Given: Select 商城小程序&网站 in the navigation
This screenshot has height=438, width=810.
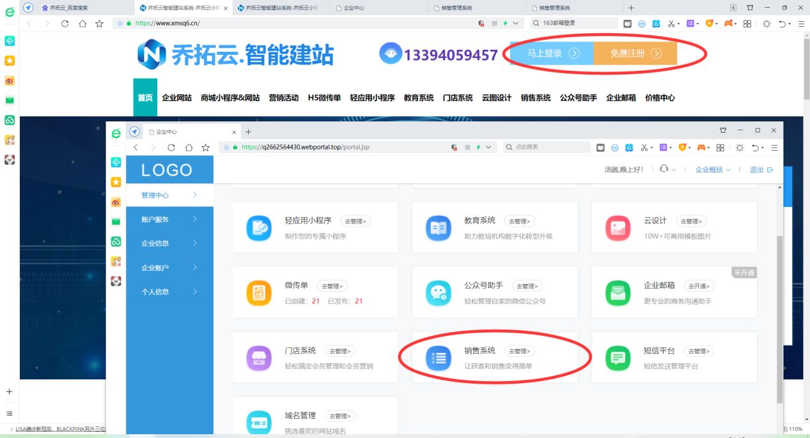Looking at the screenshot, I should (230, 98).
